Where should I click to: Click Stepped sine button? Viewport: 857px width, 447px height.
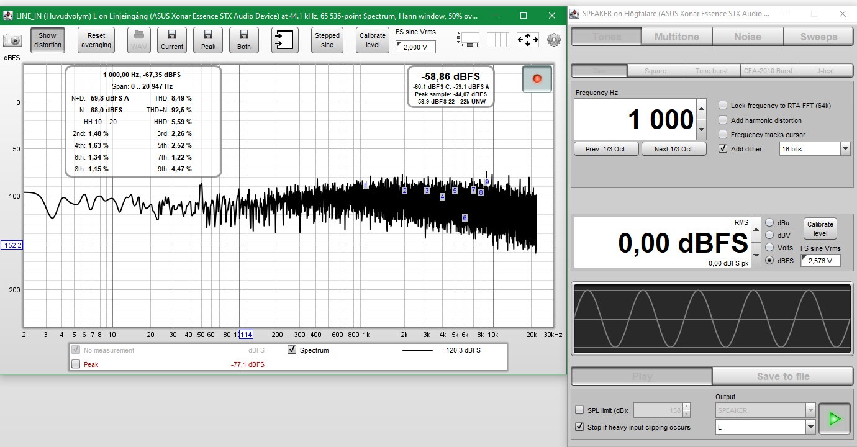327,40
